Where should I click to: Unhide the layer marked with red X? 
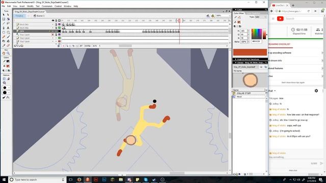[53, 35]
